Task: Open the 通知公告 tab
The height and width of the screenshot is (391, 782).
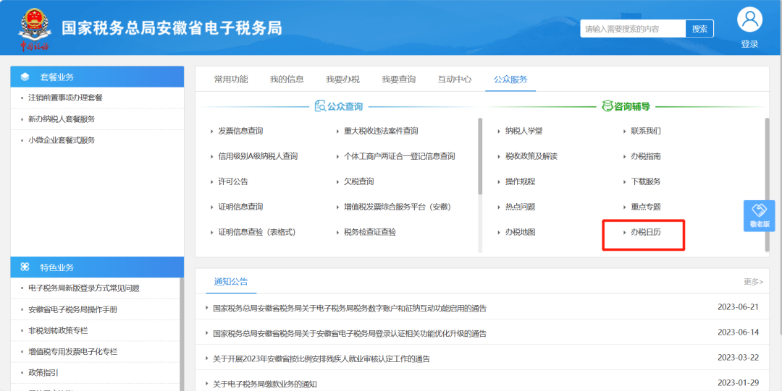Action: pyautogui.click(x=231, y=281)
